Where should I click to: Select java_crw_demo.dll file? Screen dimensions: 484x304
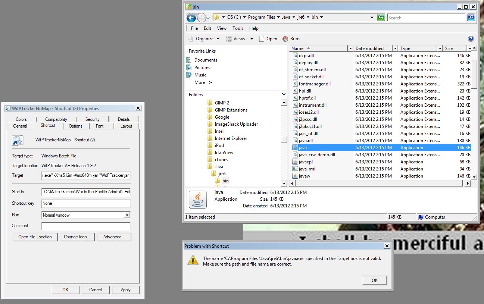coord(317,155)
